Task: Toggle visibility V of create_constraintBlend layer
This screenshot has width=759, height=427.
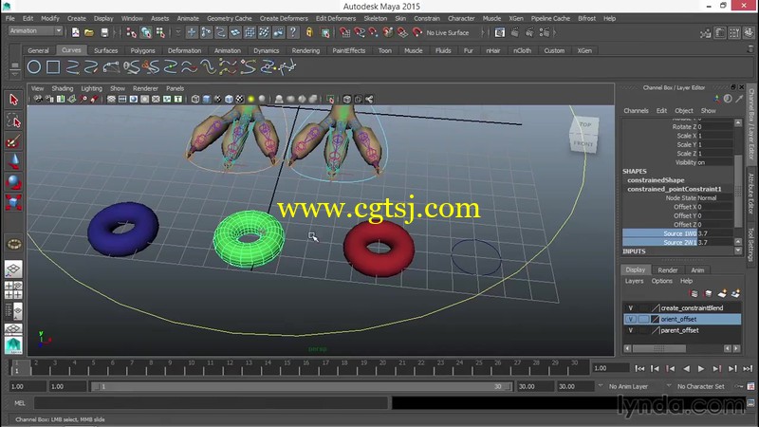Action: (630, 307)
